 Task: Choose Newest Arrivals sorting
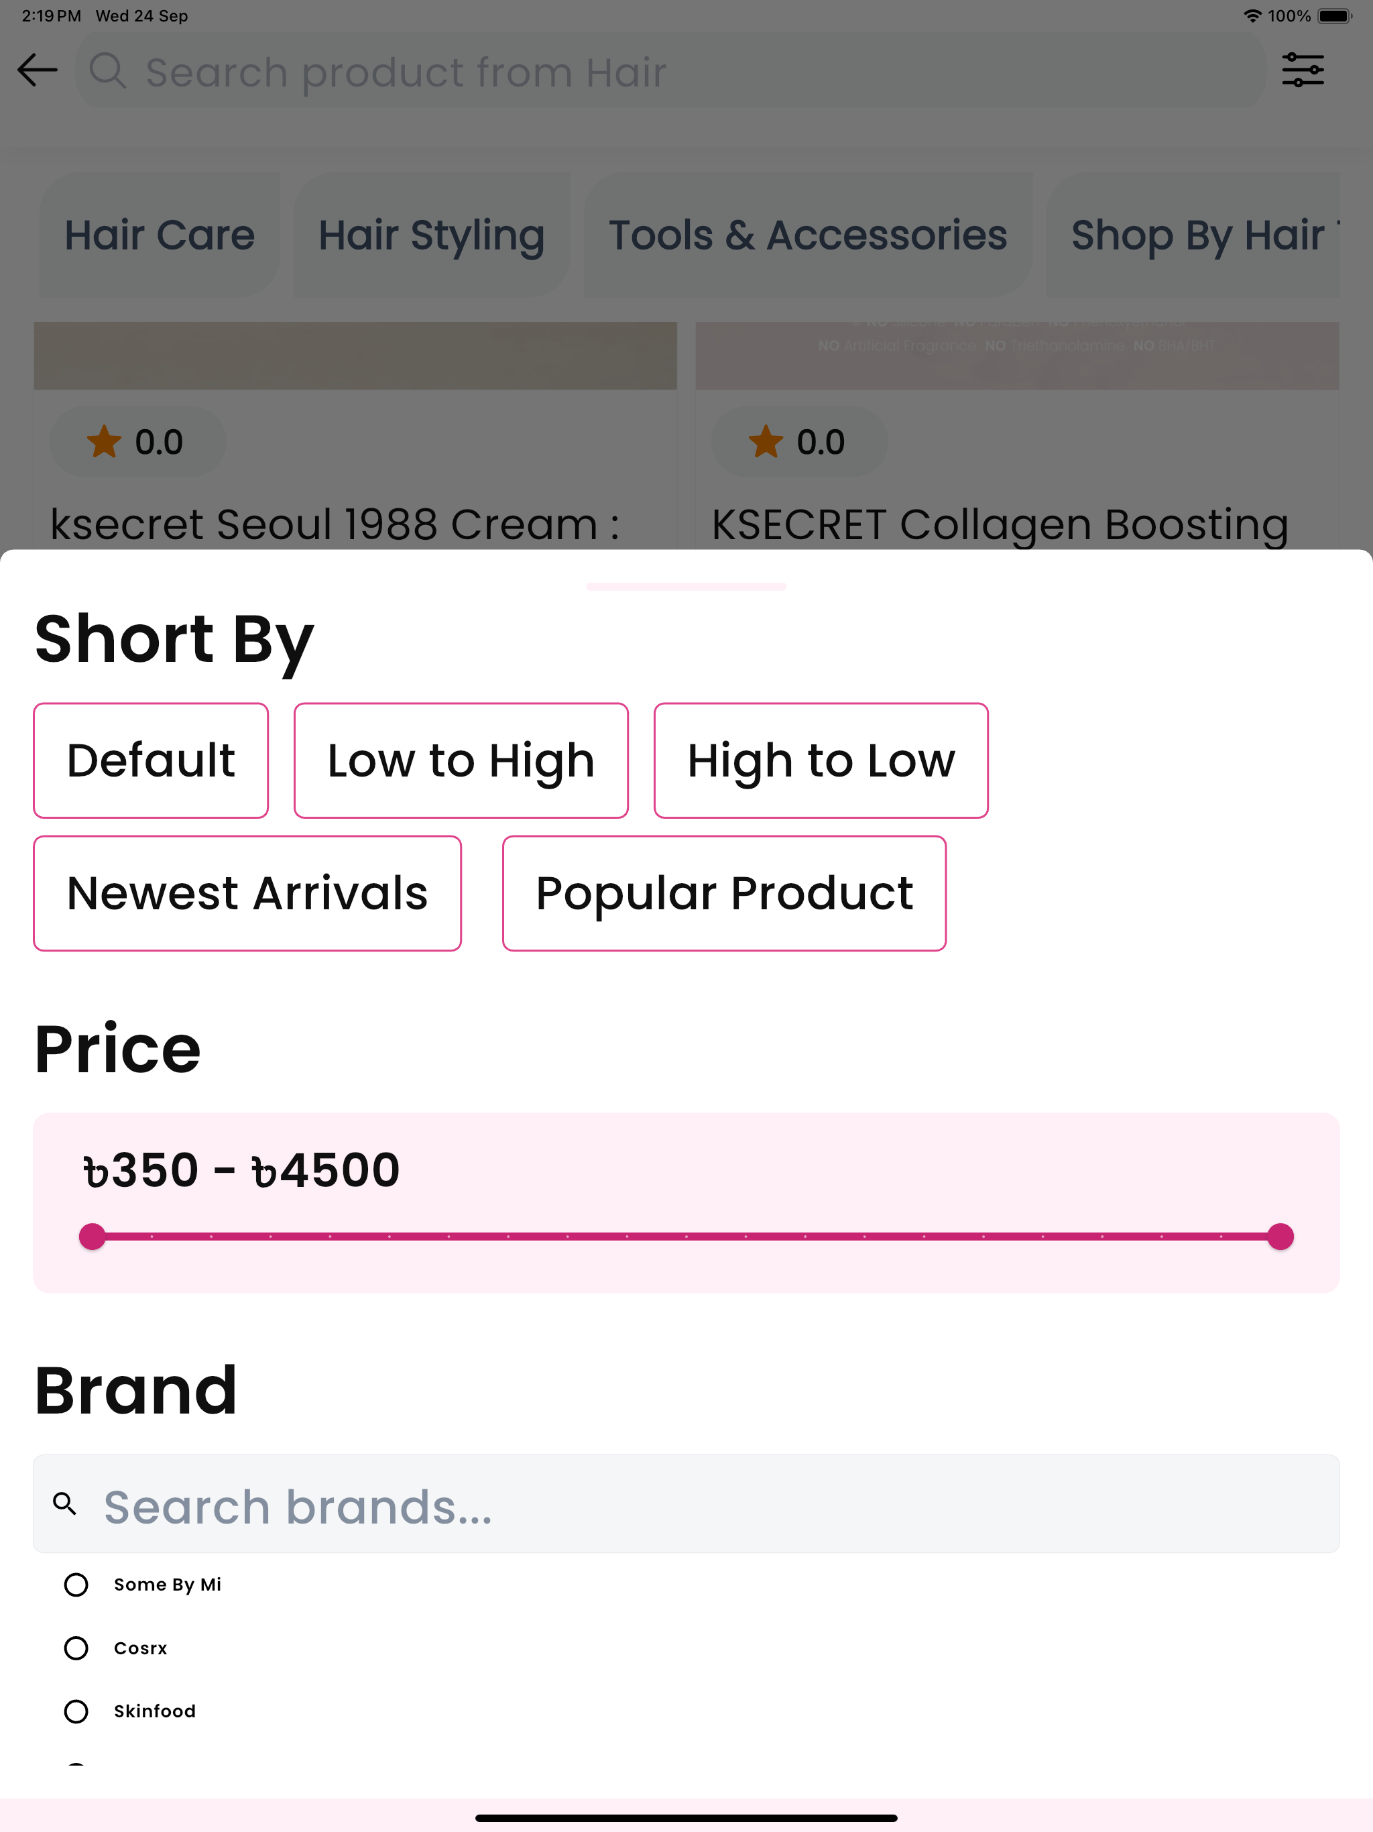click(247, 894)
